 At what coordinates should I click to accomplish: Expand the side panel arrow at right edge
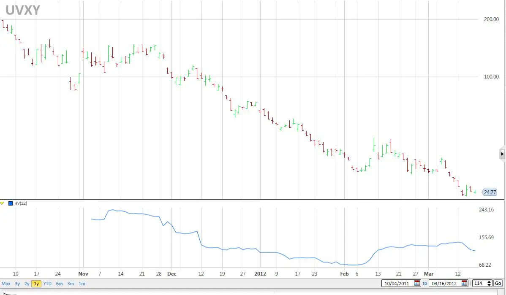(502, 154)
